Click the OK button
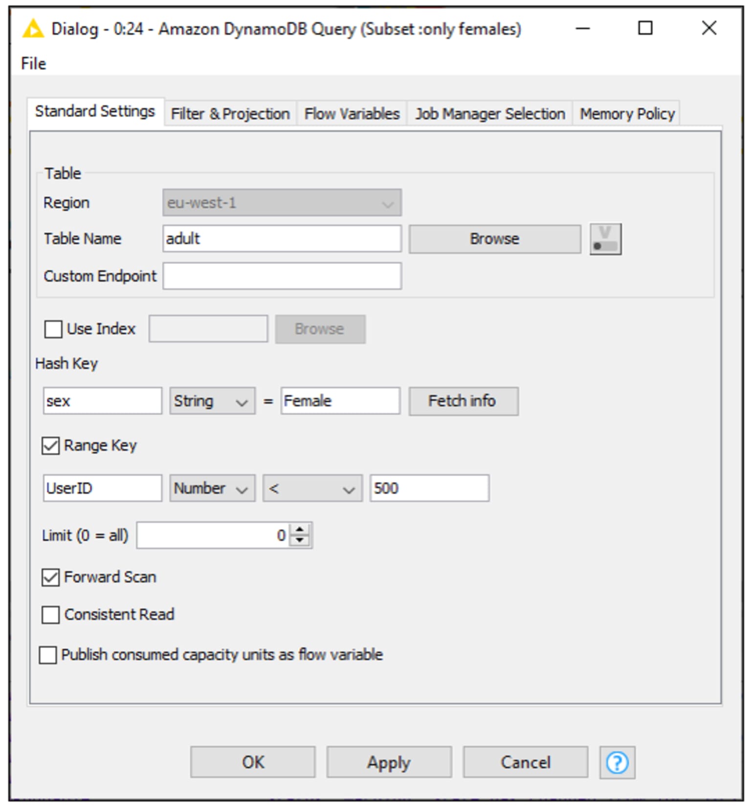The image size is (751, 807). [253, 762]
